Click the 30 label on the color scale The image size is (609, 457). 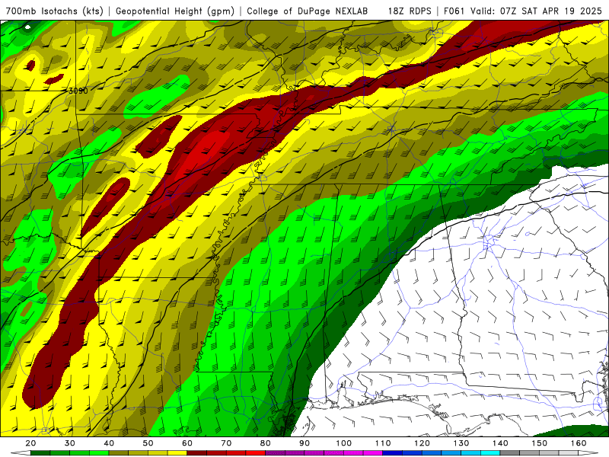point(70,443)
